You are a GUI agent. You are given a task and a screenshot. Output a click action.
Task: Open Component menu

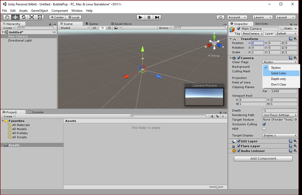coord(60,11)
